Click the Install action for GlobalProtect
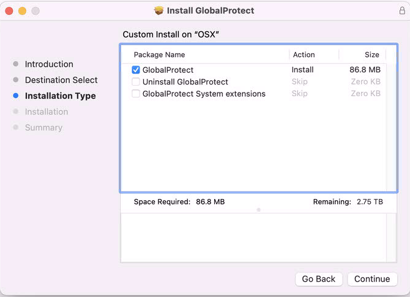Viewport: 410px width, 297px height. [x=302, y=70]
